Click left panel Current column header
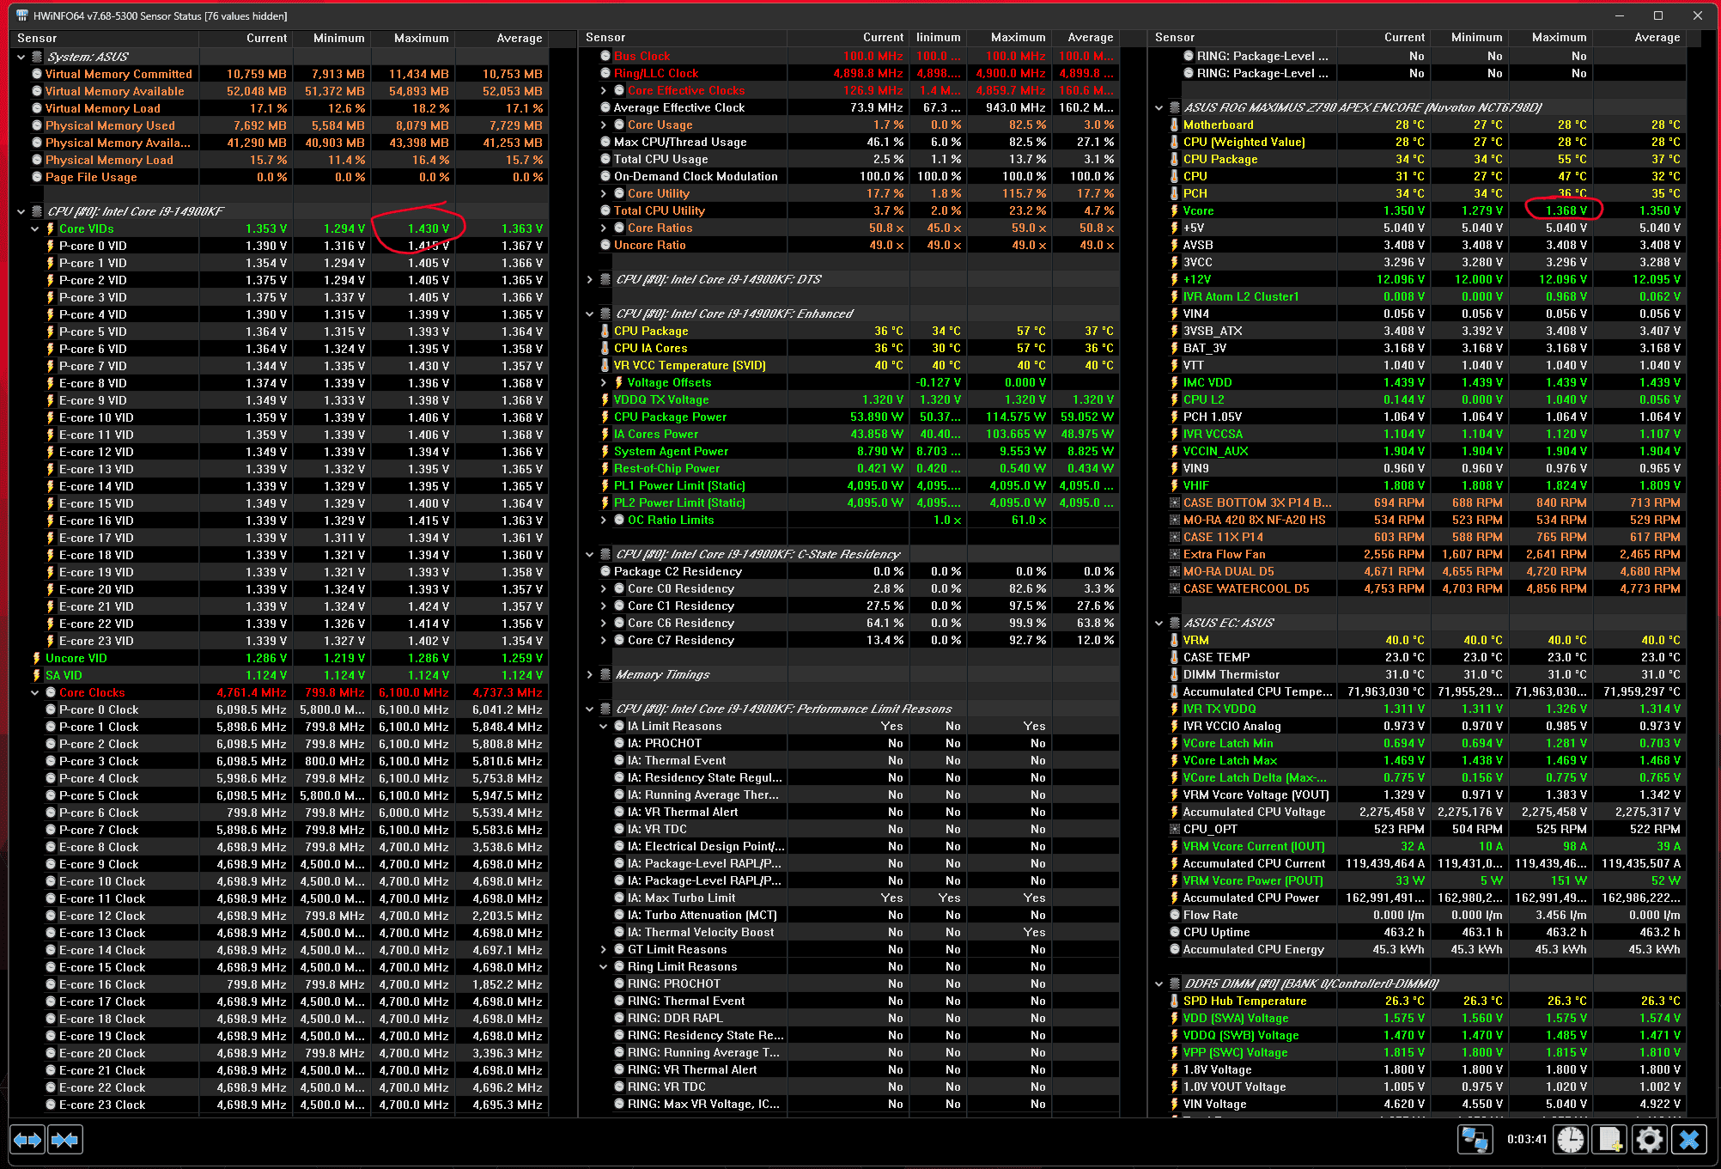 [246, 38]
